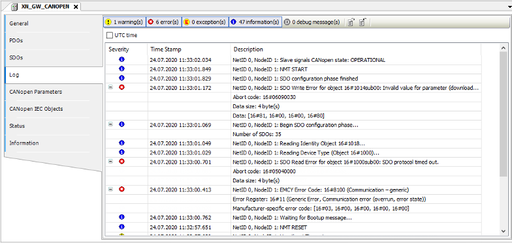Viewport: 512px width, 243px height.
Task: Click info icon of NMT START entry
Action: [x=121, y=69]
